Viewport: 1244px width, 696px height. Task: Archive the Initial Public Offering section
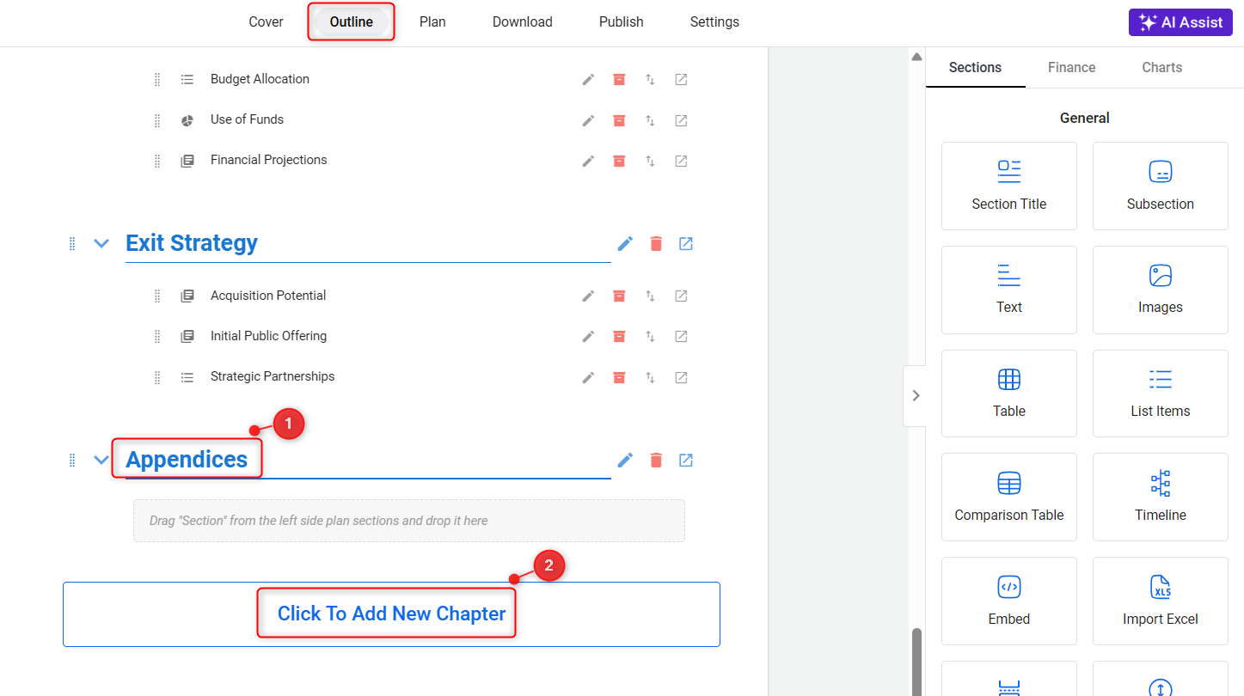(619, 336)
